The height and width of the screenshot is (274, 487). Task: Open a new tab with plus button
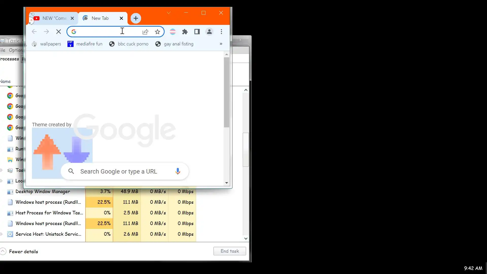coord(136,18)
